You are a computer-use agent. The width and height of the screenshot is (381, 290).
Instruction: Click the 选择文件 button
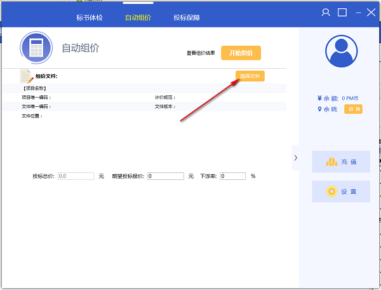250,76
